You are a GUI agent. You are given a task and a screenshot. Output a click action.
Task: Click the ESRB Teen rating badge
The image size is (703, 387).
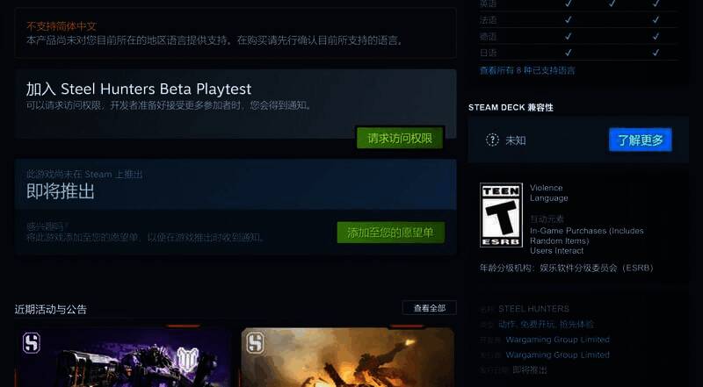pyautogui.click(x=500, y=214)
